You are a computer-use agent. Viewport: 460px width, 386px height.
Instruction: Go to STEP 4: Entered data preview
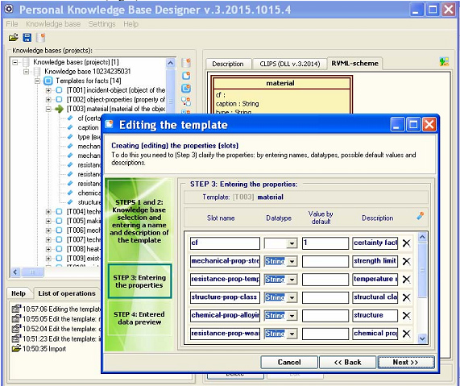[139, 318]
